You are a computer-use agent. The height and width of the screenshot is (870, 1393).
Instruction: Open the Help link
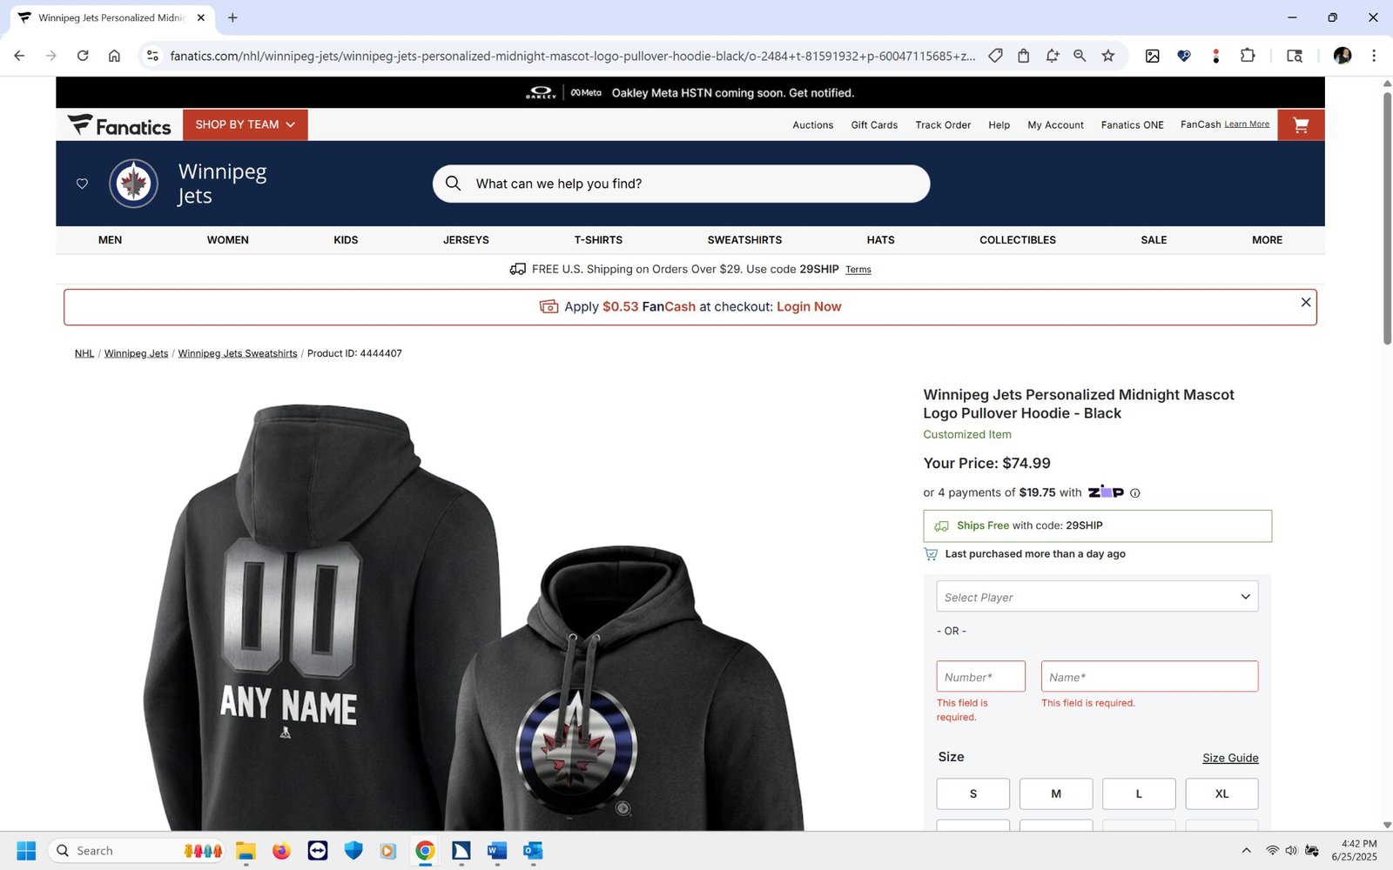pos(999,125)
